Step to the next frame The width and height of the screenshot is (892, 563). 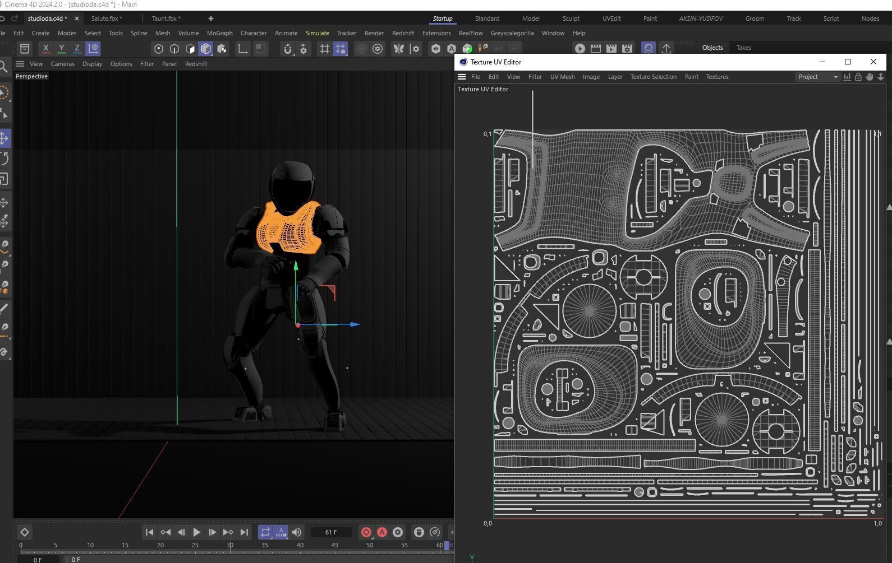coord(212,532)
